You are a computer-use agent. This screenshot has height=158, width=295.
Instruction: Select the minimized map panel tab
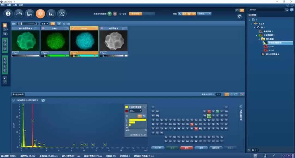click(x=18, y=95)
